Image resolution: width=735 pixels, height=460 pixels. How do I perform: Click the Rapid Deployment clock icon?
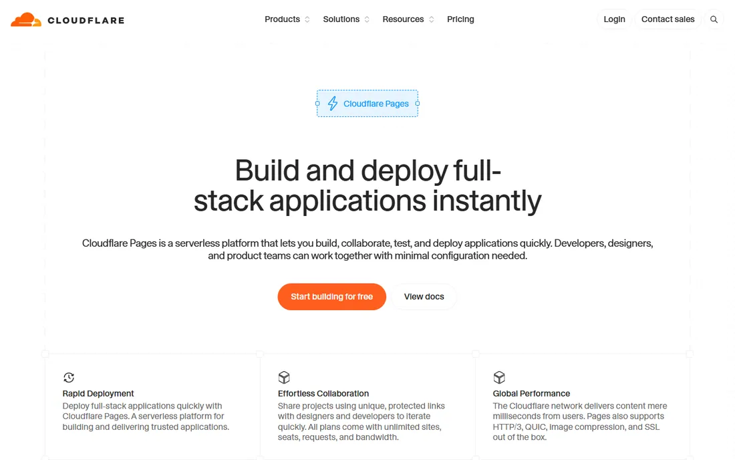click(69, 378)
